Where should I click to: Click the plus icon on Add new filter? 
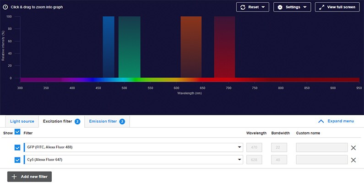click(14, 177)
